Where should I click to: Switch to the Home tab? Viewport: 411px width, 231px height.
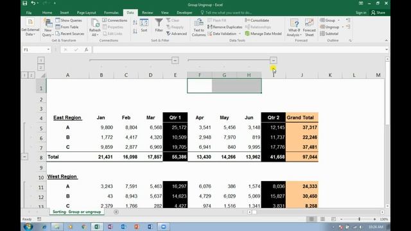(47, 13)
